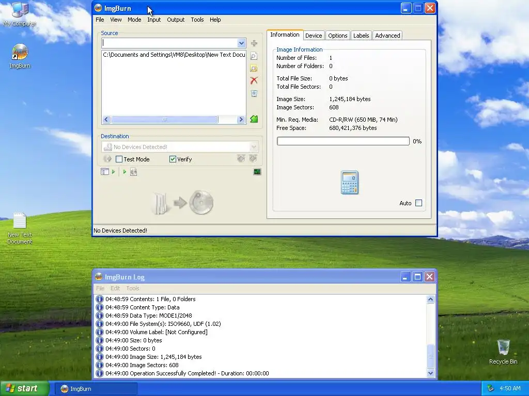
Task: Uncheck the Verify checkbox
Action: click(173, 159)
